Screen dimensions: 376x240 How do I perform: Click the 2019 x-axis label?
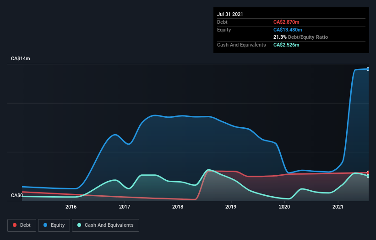click(x=231, y=207)
